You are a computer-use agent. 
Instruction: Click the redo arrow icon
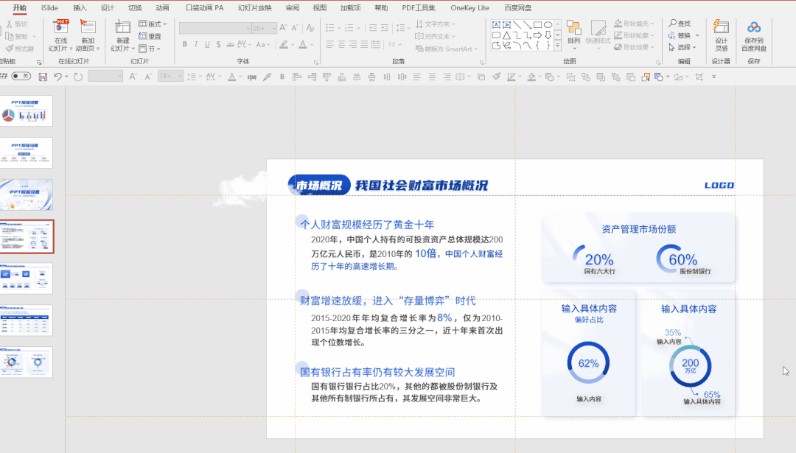(x=77, y=77)
